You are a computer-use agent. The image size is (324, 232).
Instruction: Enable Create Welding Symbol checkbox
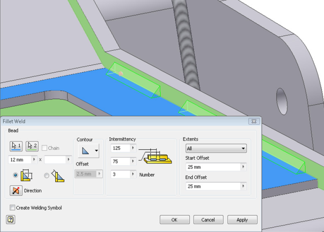tap(12, 207)
